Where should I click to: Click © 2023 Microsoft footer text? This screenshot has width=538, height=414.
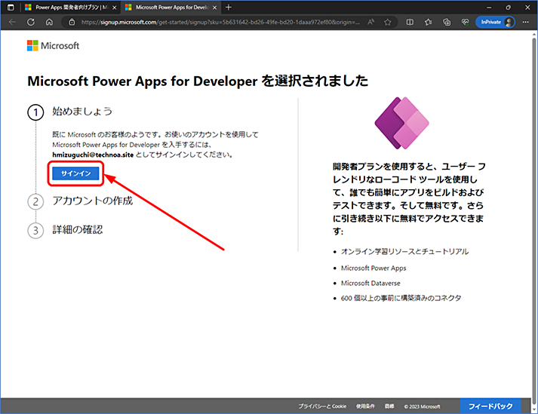422,406
